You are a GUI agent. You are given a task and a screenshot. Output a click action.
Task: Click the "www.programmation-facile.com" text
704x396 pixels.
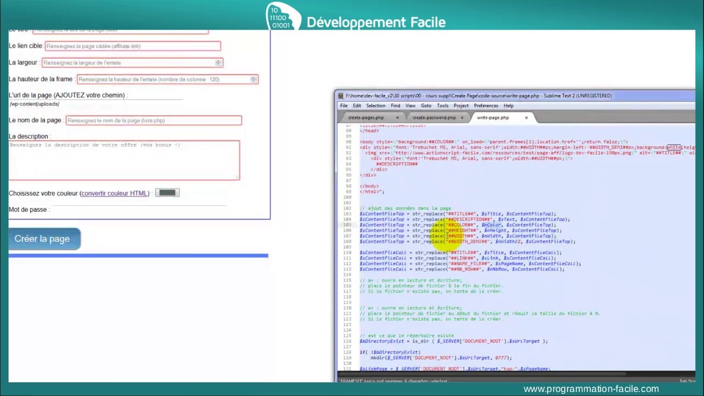tap(591, 389)
